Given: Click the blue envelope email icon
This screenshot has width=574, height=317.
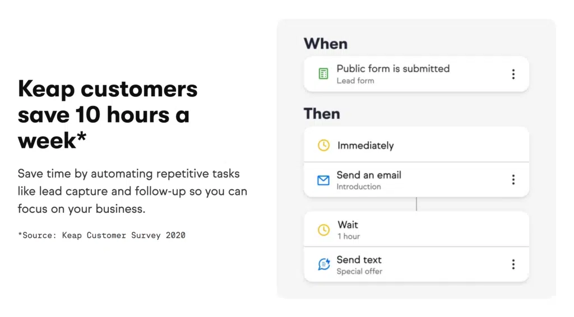Looking at the screenshot, I should (323, 180).
